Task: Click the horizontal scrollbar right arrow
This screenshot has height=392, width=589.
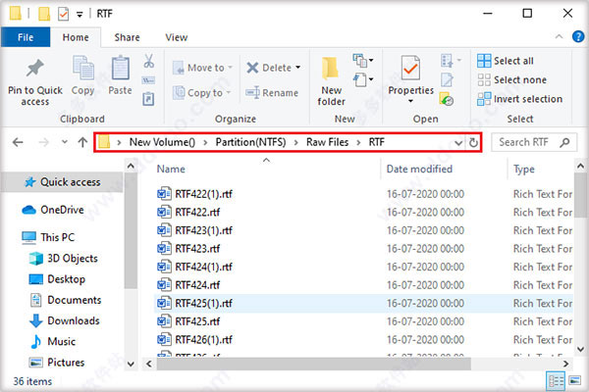Action: tap(565, 364)
